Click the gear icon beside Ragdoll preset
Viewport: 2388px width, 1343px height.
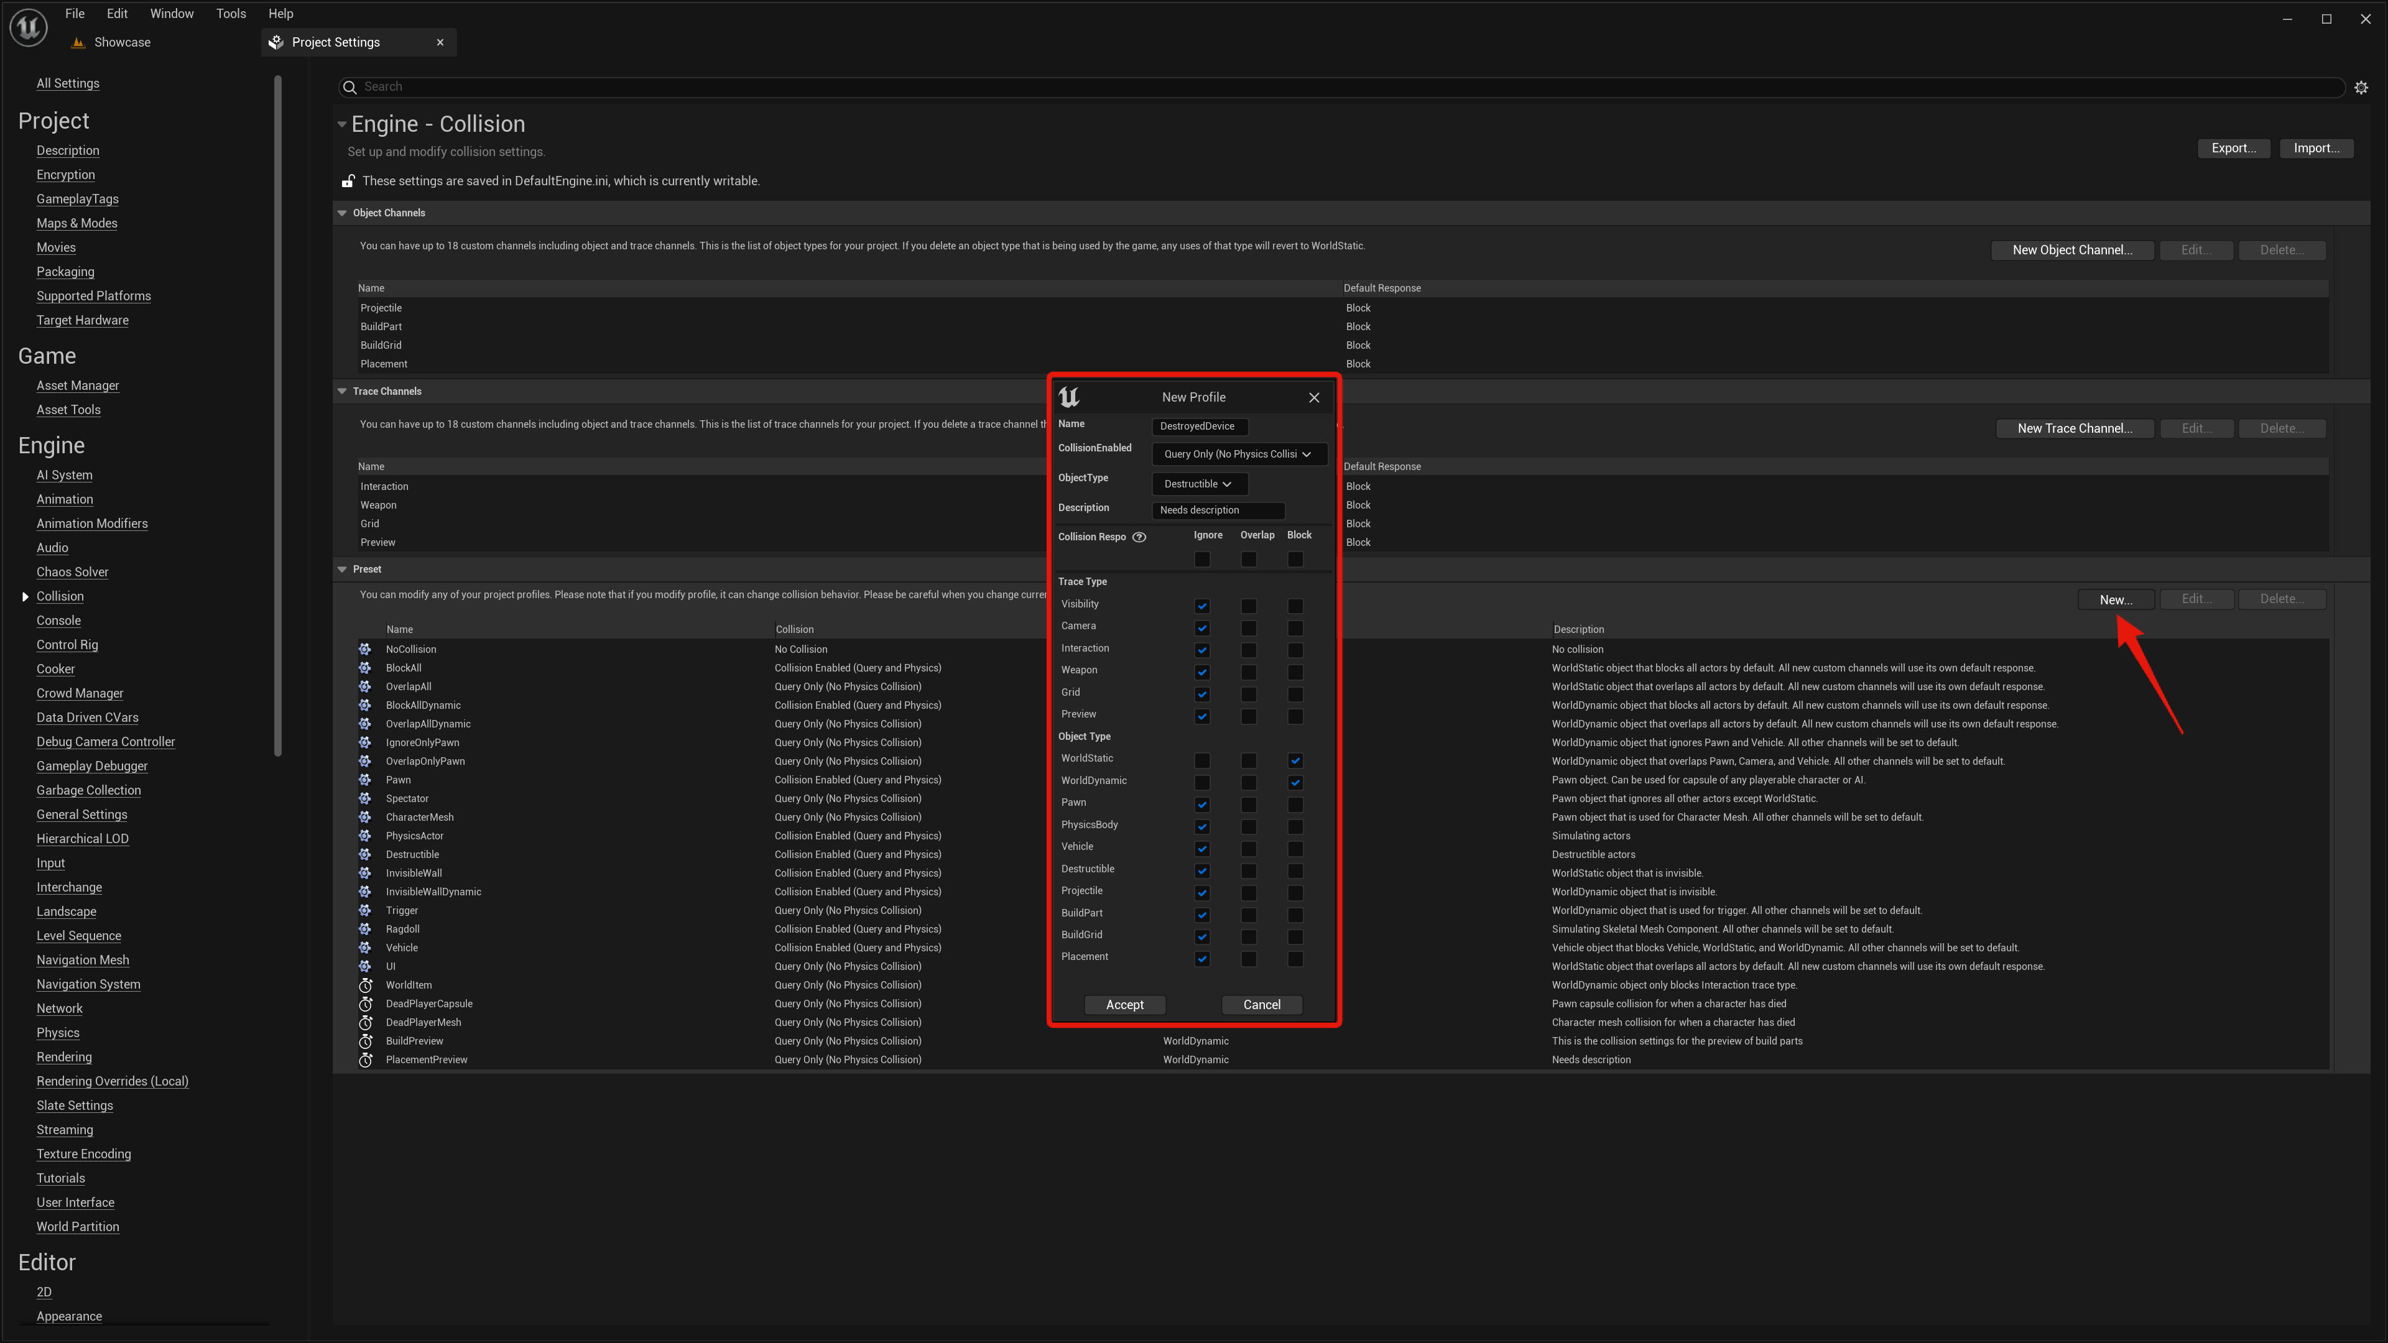click(x=365, y=929)
